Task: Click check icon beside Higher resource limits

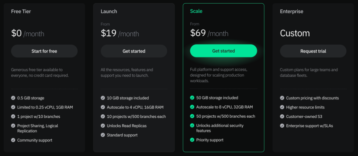Action: (282, 107)
